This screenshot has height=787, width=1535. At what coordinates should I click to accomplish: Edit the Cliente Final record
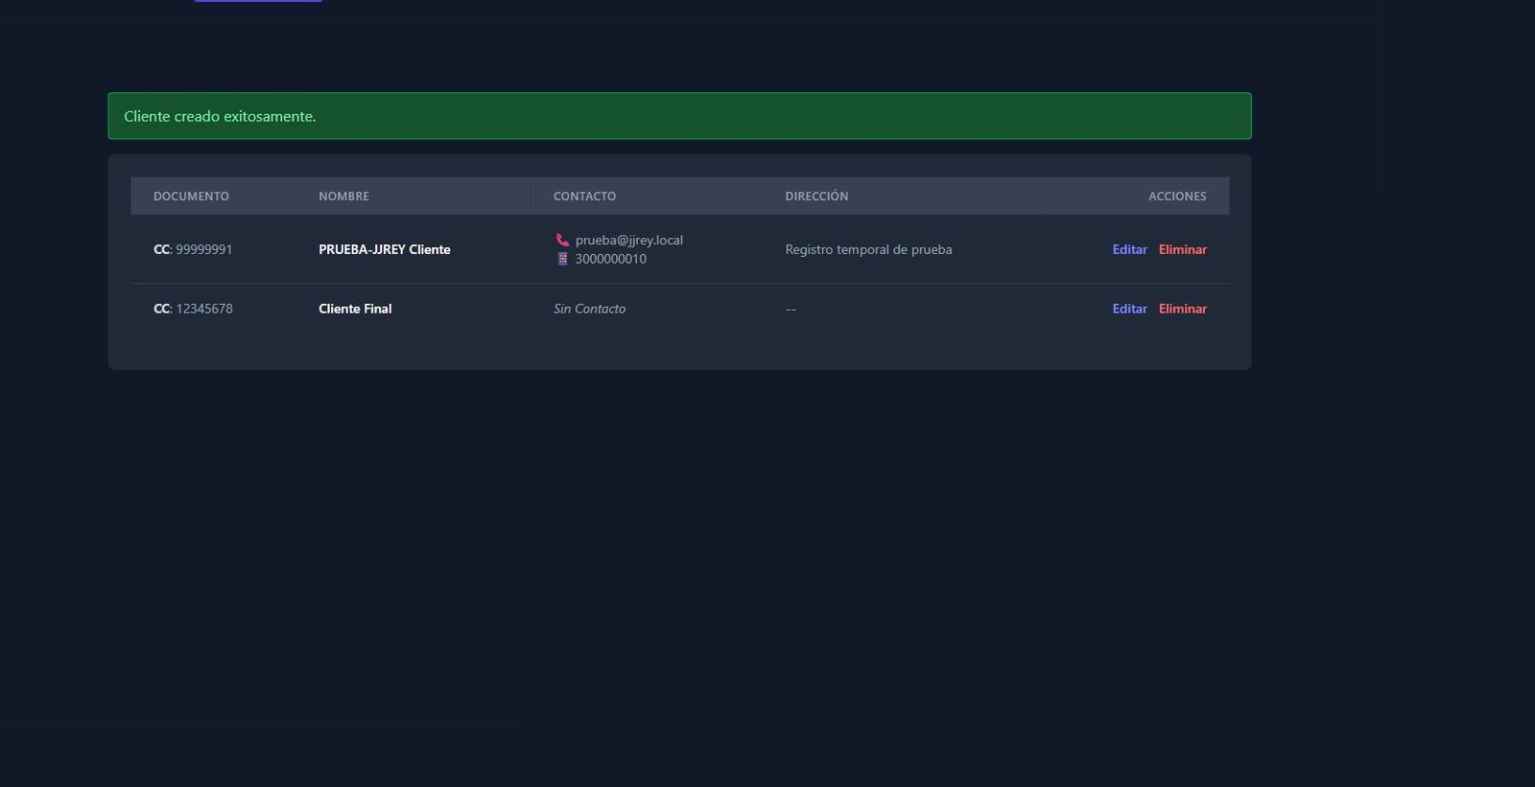pos(1129,309)
